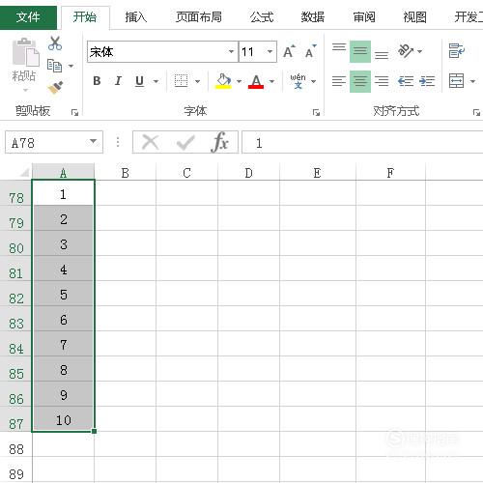The height and width of the screenshot is (483, 483).
Task: Apply red font color A
Action: pos(256,81)
